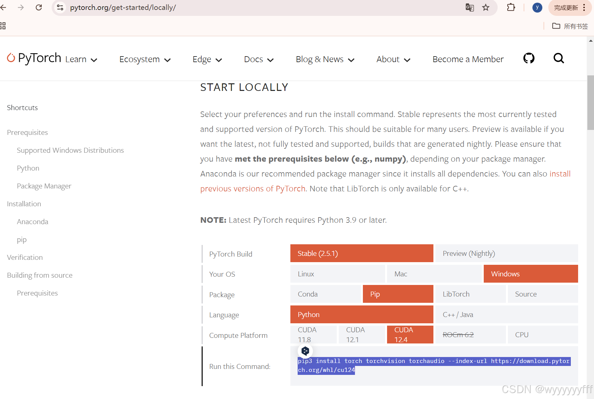Go to Prerequisites under Building from source
594x399 pixels.
[x=37, y=293]
